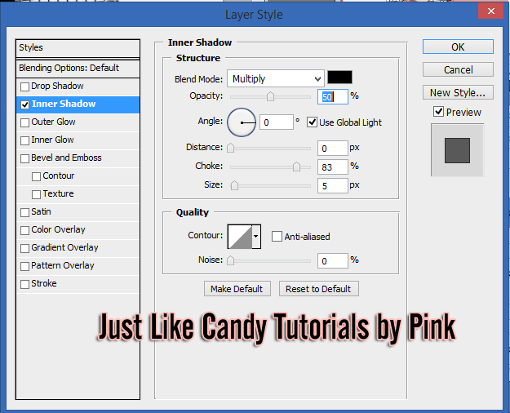Toggle Use Global Light checkbox

312,122
